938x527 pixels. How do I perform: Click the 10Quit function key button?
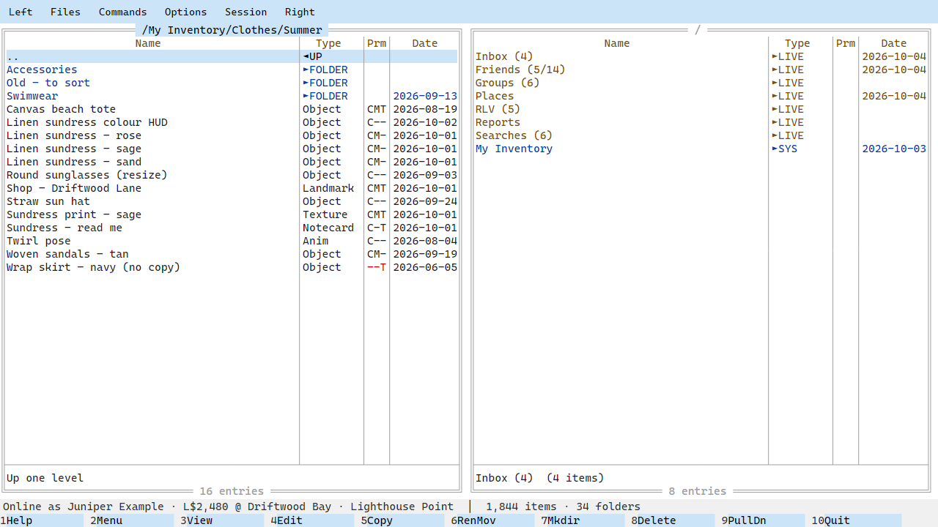tap(856, 520)
